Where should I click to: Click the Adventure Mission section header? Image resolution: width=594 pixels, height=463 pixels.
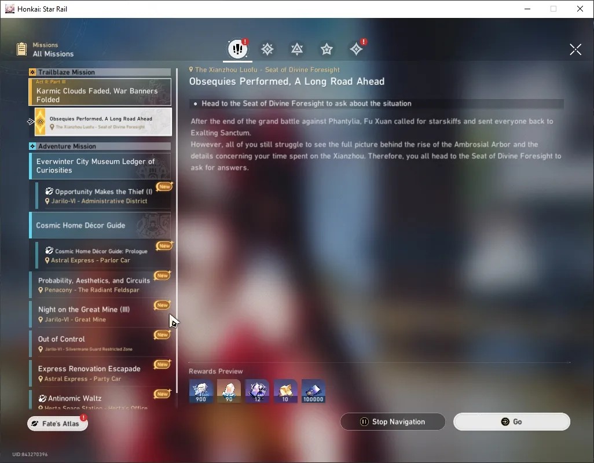click(x=100, y=146)
